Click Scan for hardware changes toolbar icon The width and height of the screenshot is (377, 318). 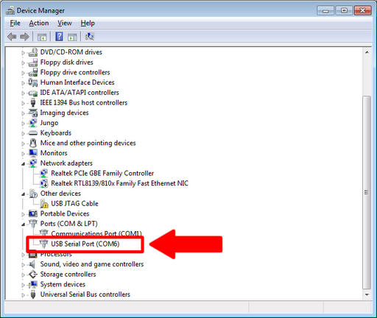tap(89, 37)
